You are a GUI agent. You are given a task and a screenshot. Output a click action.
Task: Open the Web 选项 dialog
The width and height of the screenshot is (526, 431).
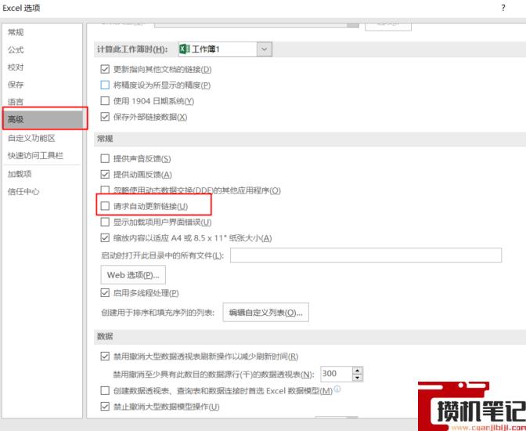133,275
